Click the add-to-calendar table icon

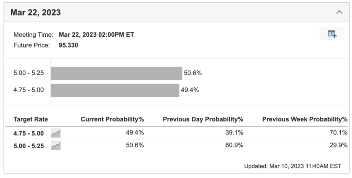[332, 34]
